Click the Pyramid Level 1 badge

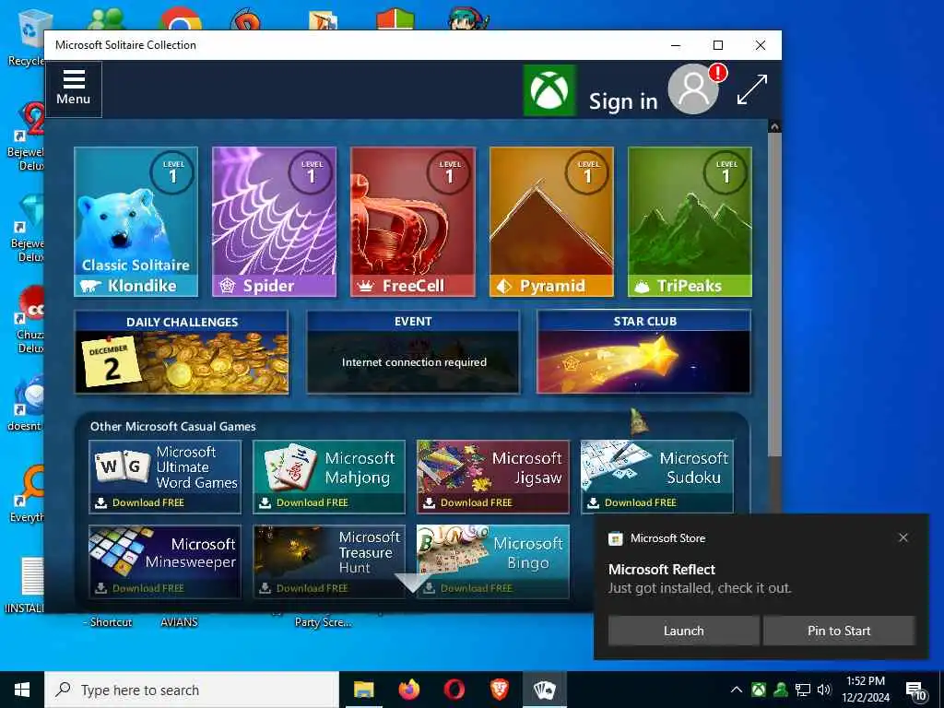point(588,172)
